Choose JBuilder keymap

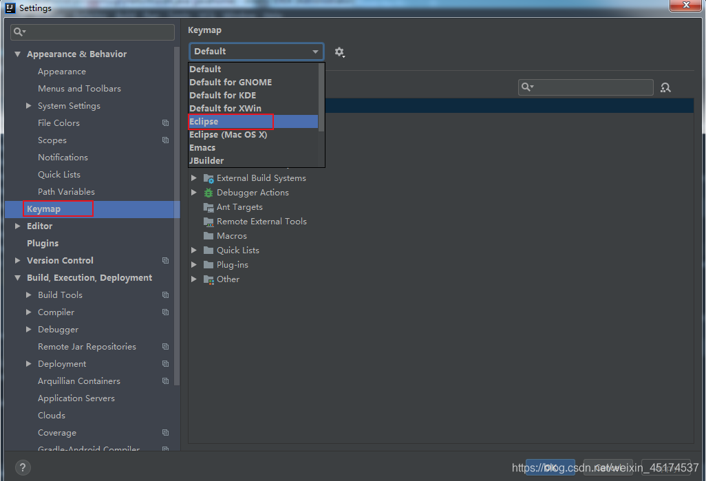tap(253, 161)
